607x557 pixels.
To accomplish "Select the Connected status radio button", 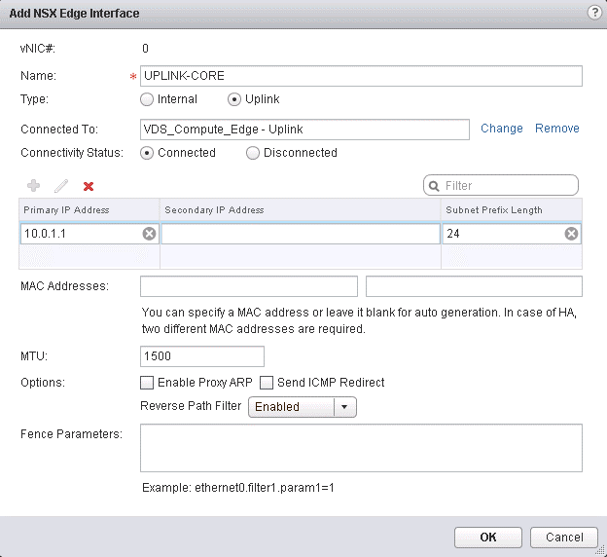I will tap(147, 153).
